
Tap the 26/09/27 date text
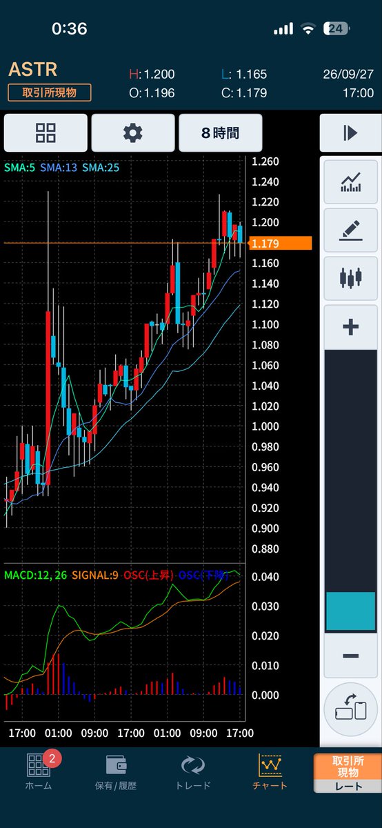[349, 75]
